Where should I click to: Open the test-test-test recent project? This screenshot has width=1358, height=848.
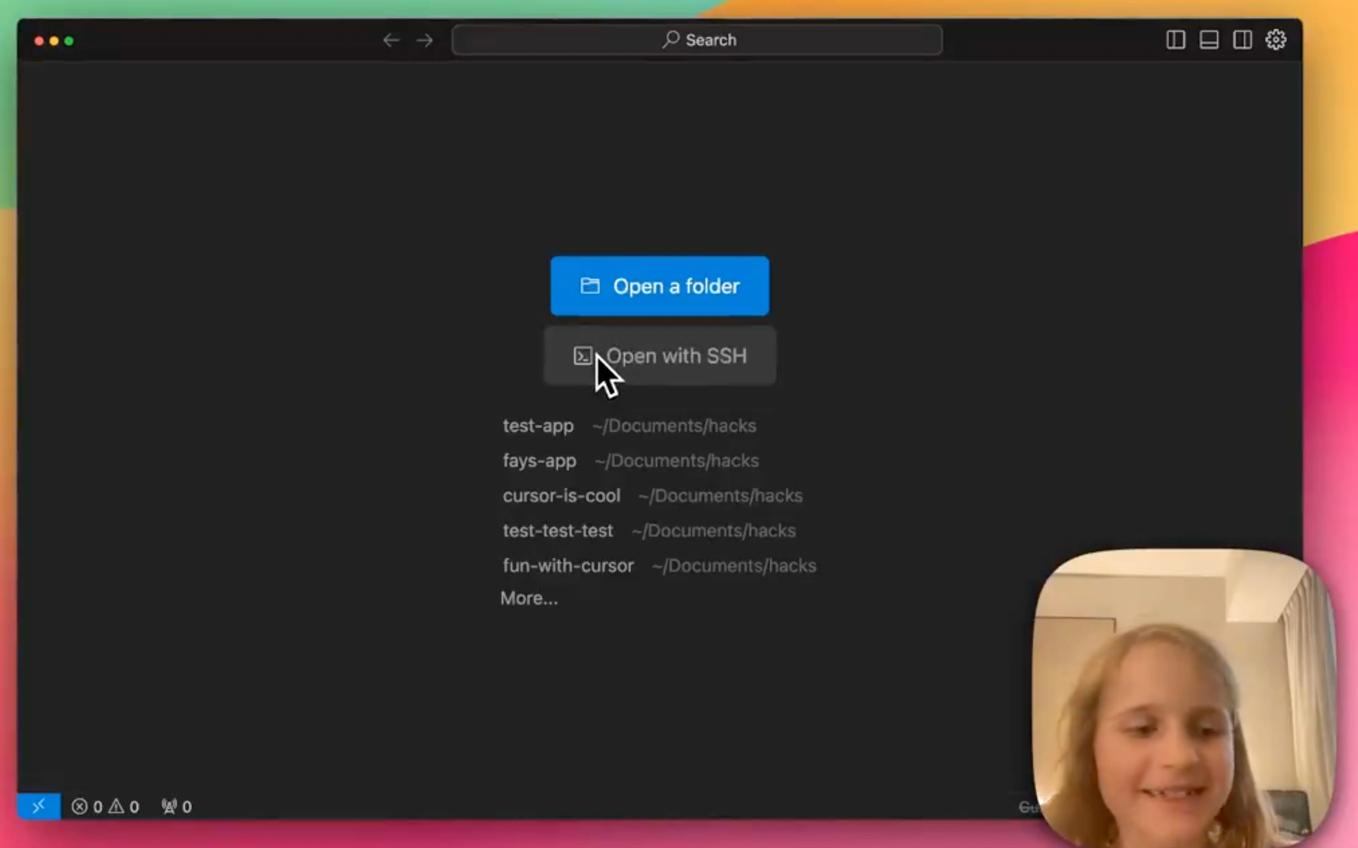557,530
